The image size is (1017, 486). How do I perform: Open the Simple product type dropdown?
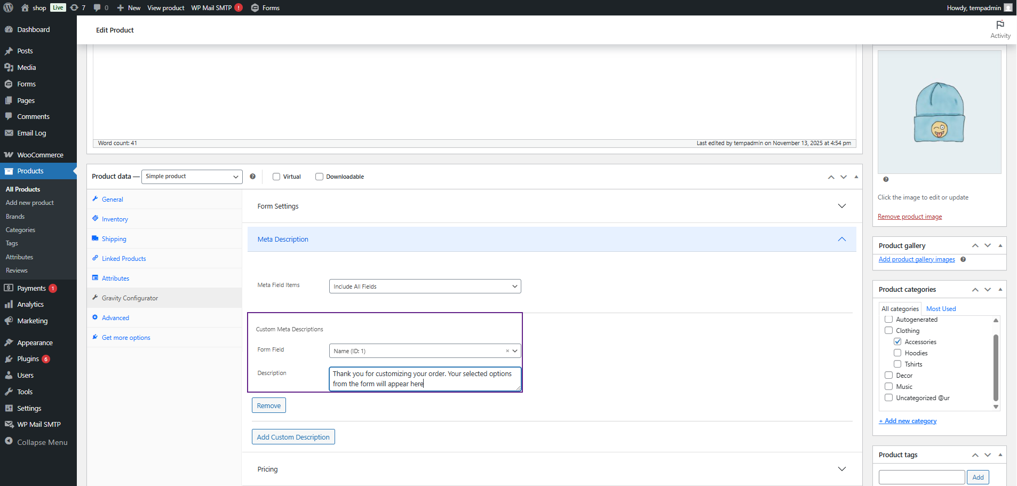pos(192,177)
